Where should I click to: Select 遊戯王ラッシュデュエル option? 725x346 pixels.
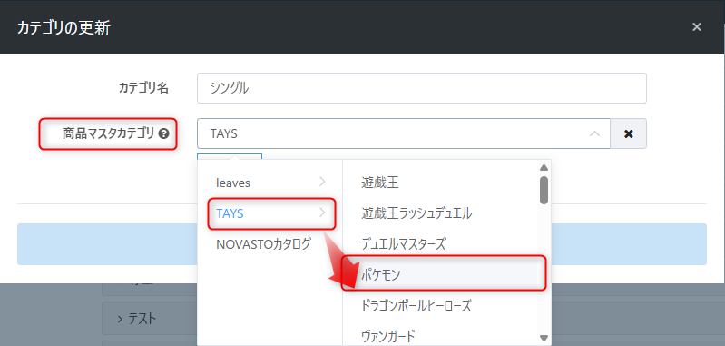416,213
